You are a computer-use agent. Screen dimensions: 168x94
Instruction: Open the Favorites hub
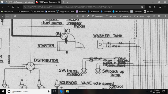click(150, 7)
